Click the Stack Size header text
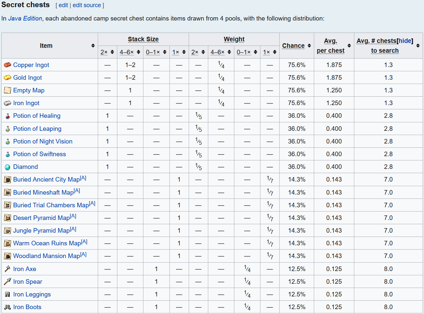Image resolution: width=424 pixels, height=314 pixels. click(143, 39)
